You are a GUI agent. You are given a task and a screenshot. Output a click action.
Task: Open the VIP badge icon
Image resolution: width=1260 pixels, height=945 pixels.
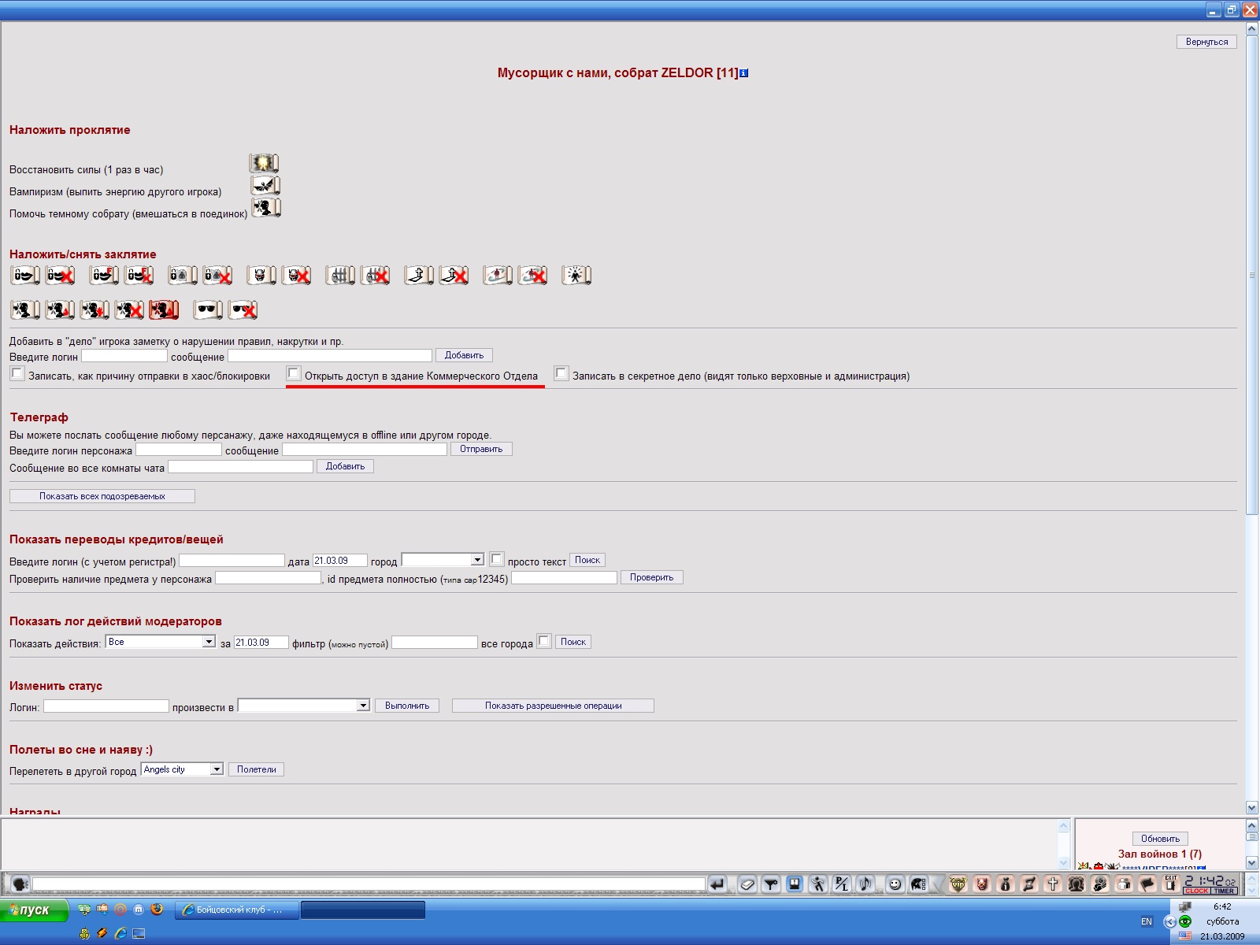(x=958, y=884)
